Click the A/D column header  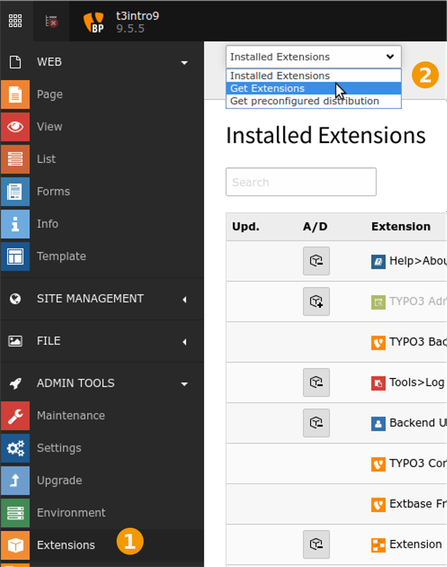316,226
